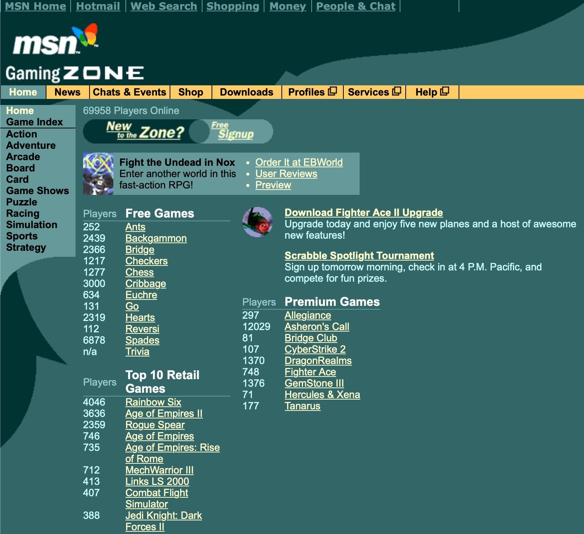Switch to the Downloads tab

pos(246,92)
